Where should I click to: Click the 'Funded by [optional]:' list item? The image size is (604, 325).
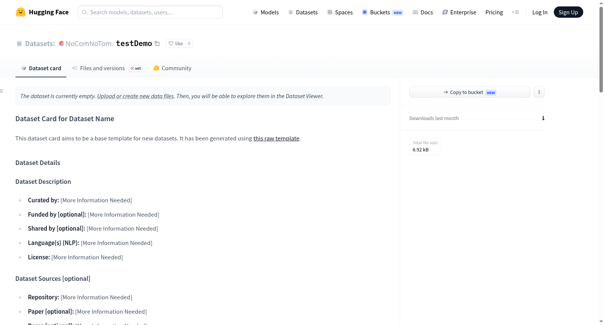[x=94, y=214]
